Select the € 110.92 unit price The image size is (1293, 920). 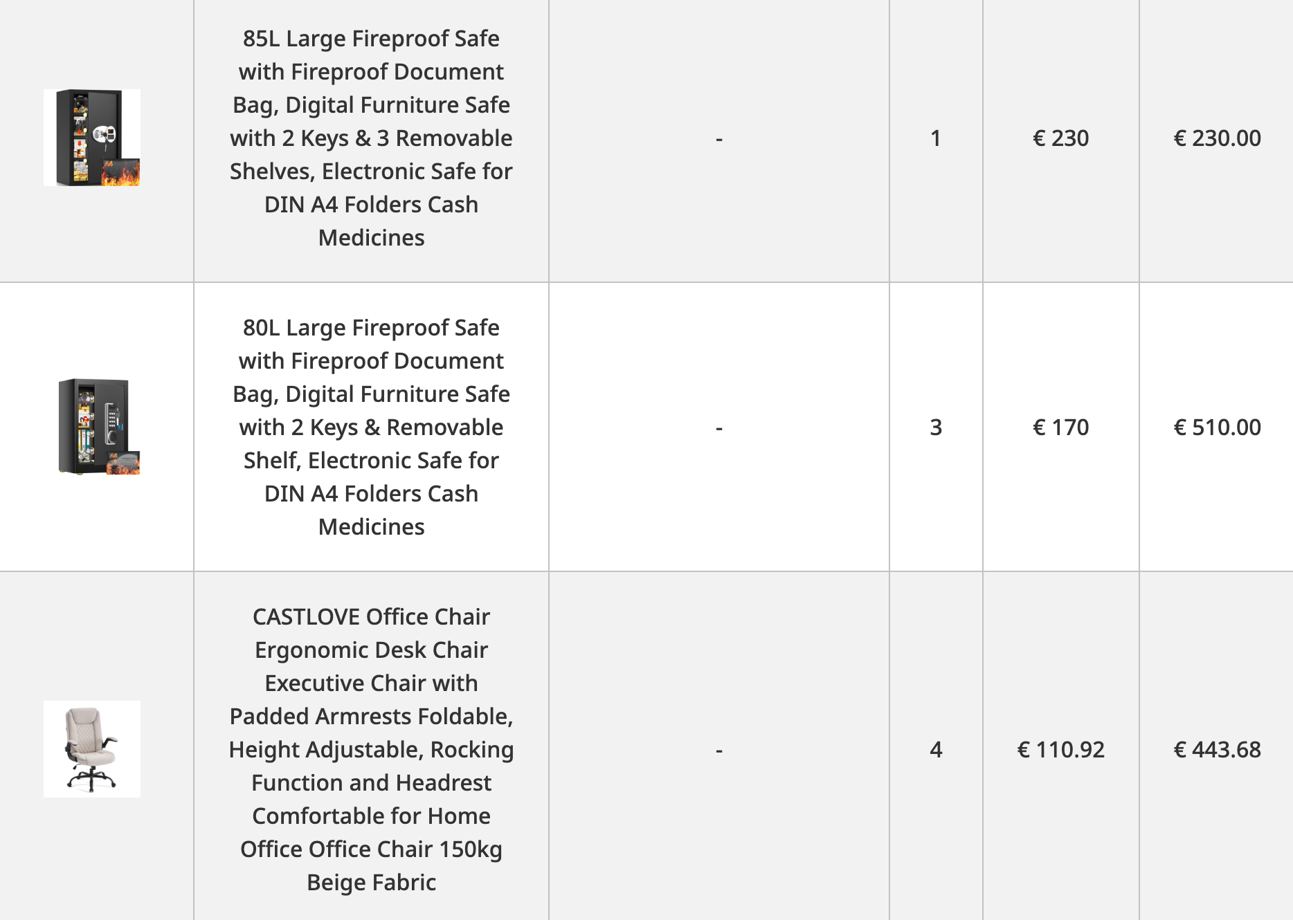point(1060,750)
